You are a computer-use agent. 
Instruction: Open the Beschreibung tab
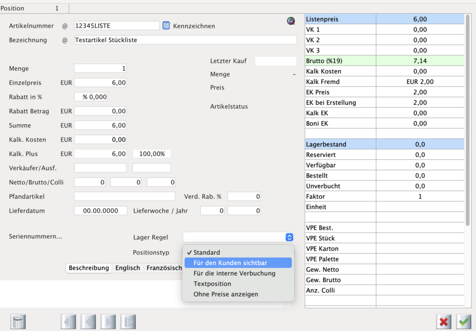[x=89, y=268]
